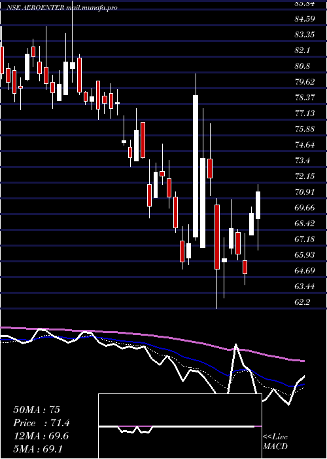Click the 78.37 price axis label
The image size is (327, 459).
point(305,98)
